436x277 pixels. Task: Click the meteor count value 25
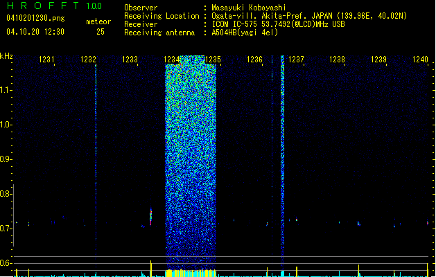pyautogui.click(x=101, y=32)
